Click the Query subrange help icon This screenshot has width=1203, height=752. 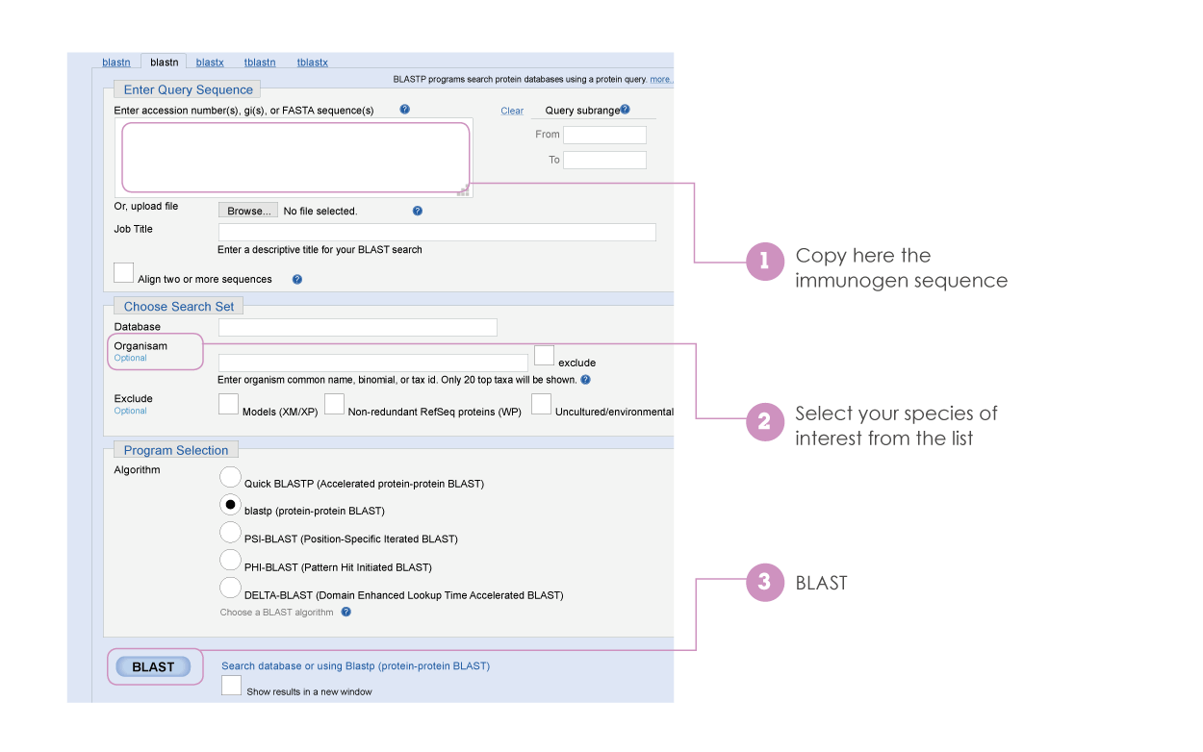[625, 110]
